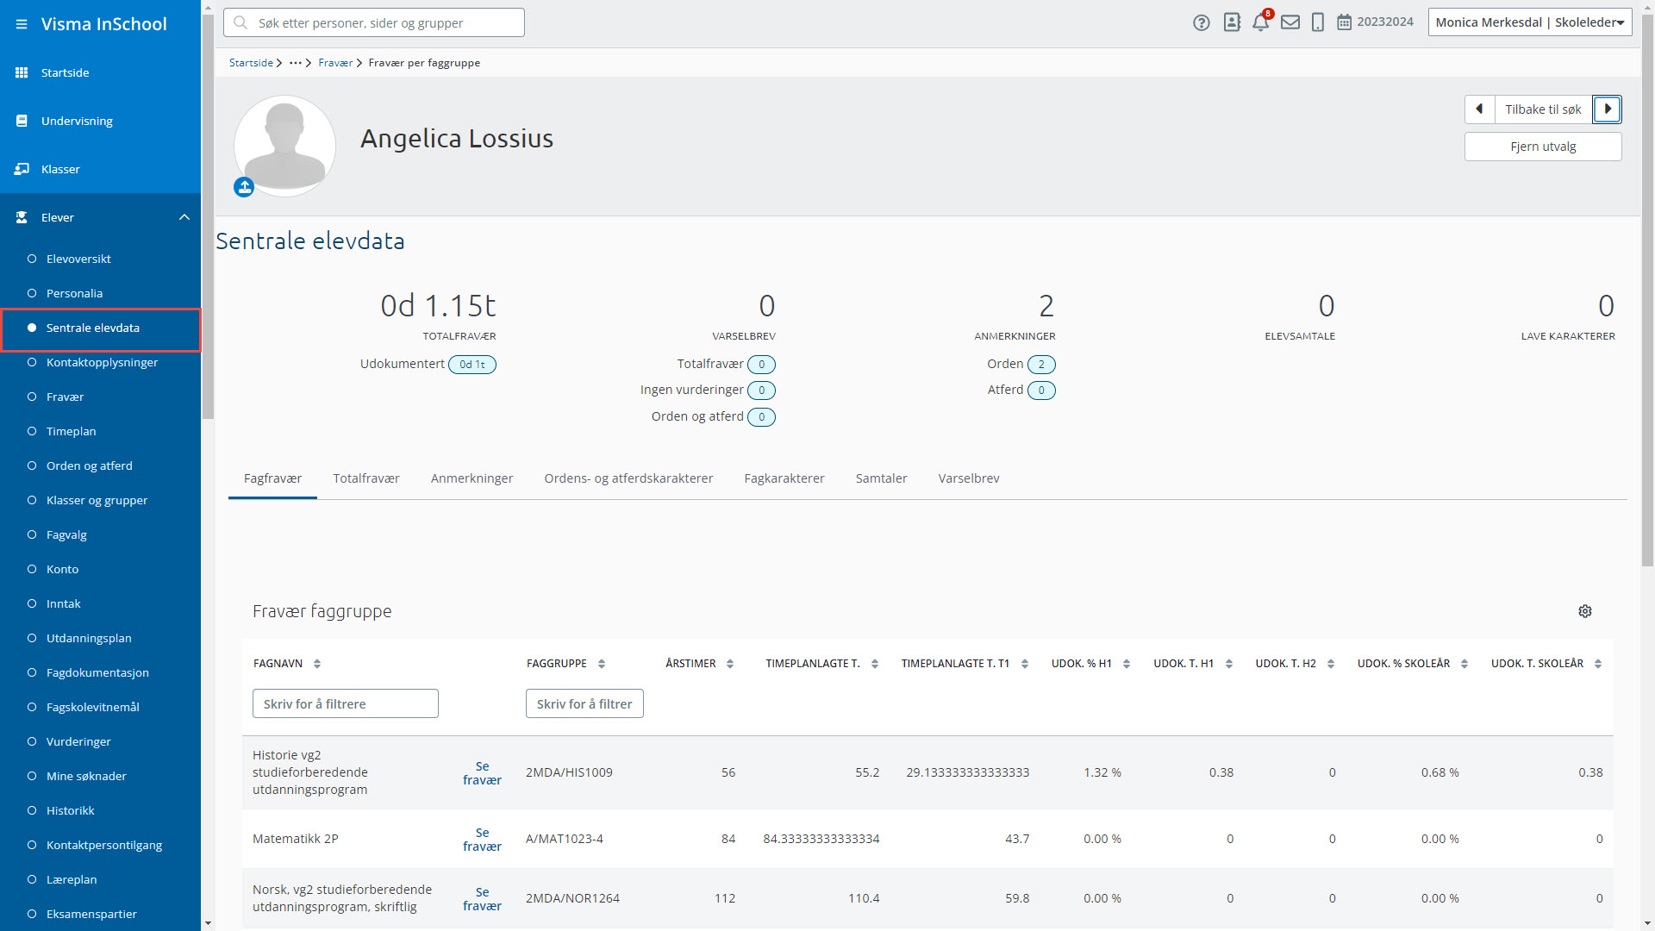Focus the person and group search field

374,22
